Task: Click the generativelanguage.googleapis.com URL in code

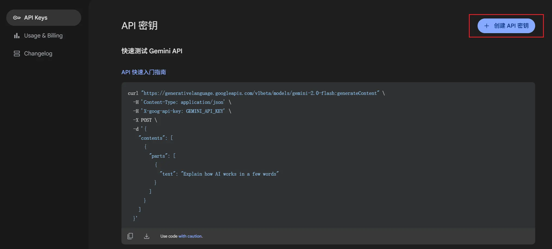Action: [x=260, y=93]
